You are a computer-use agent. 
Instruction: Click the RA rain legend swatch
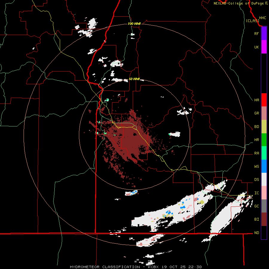pos(264,153)
